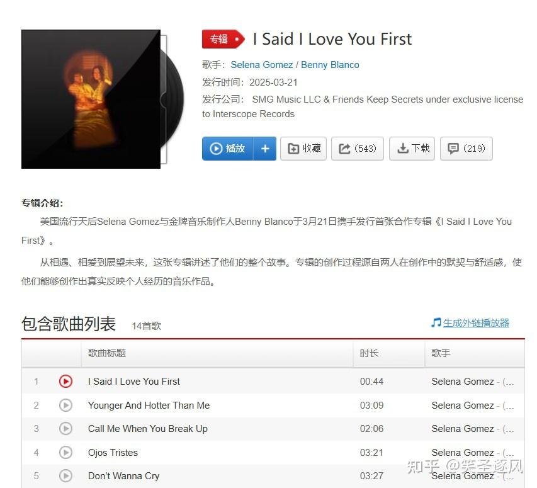
Task: Click the 生成外链播放器 link
Action: tap(476, 322)
